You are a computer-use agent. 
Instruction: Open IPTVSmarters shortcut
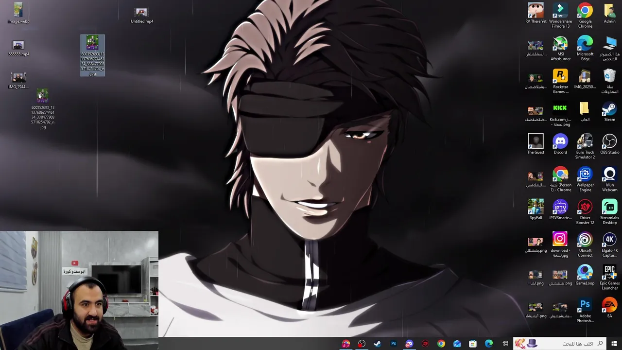click(560, 210)
